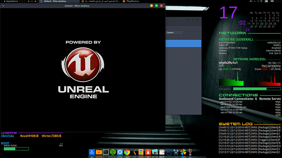Open the audio mixer sliders dock icon
The image size is (282, 158).
pos(176,152)
